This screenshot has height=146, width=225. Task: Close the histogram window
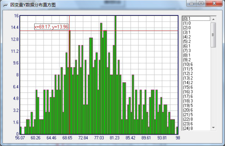coord(214,3)
